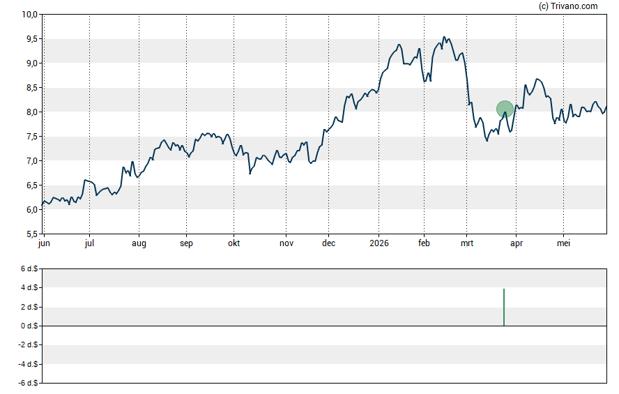Click the '6,5' price axis label

pos(32,185)
